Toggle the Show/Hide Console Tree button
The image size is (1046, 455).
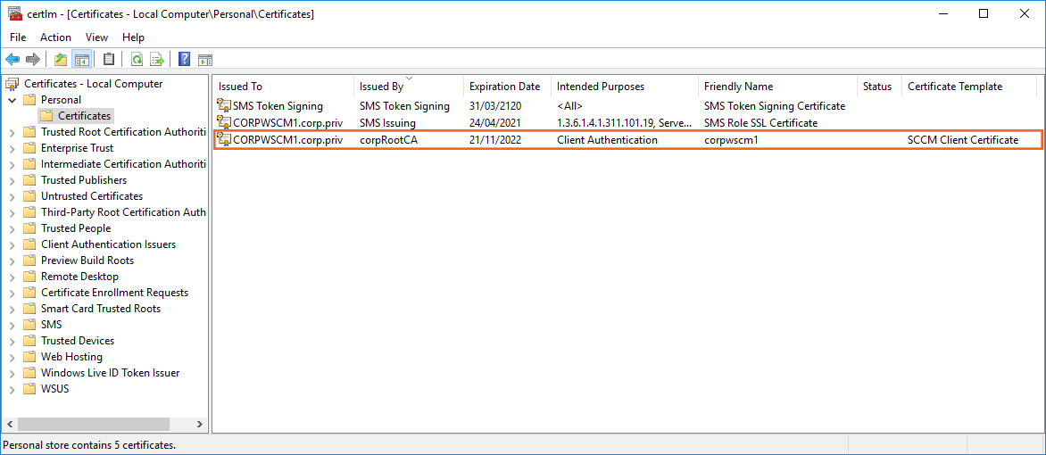coord(81,60)
